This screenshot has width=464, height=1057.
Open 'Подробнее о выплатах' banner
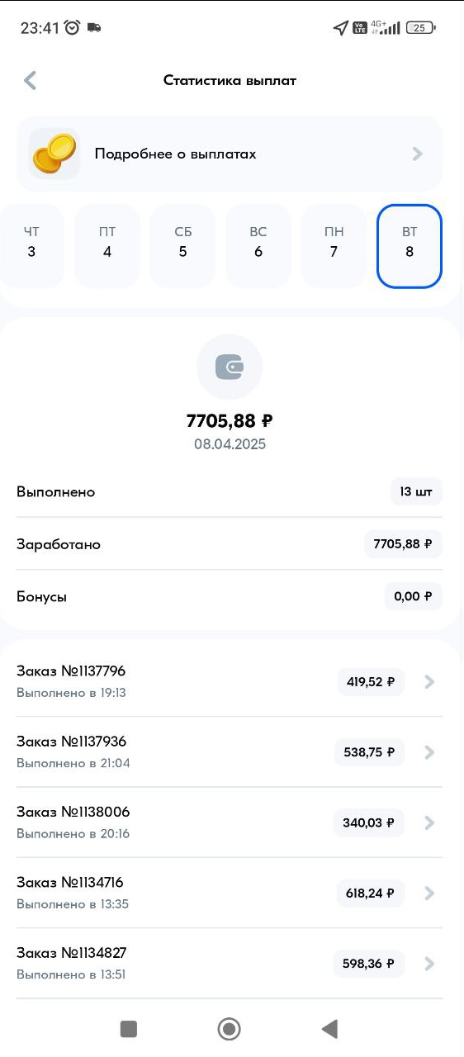coord(230,154)
